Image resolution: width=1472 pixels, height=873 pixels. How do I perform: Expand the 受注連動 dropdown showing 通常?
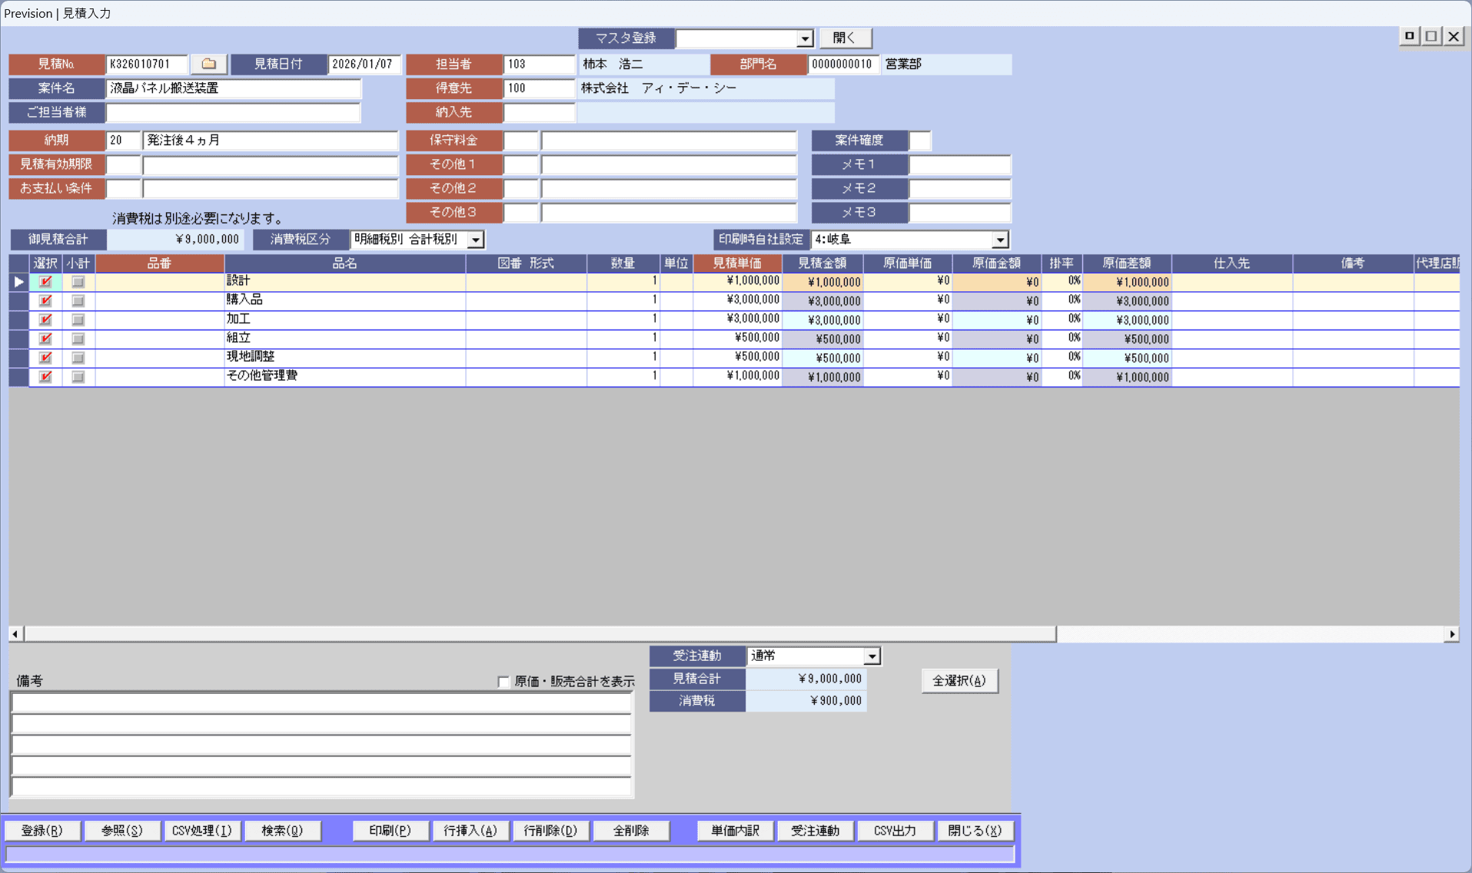[x=871, y=656]
